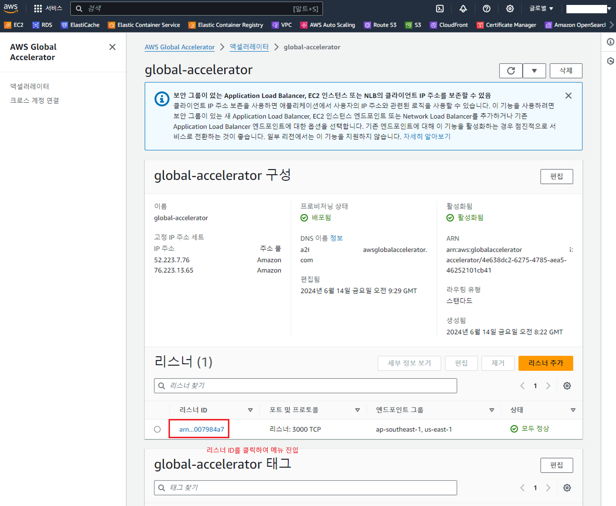The image size is (616, 506).
Task: Open the 글로벌 region dropdown
Action: (541, 8)
